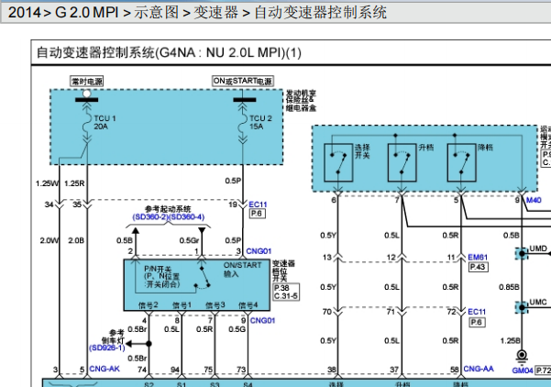Click P.6 page box under pin 72 EC11
Image resolution: width=551 pixels, height=387 pixels.
477,322
